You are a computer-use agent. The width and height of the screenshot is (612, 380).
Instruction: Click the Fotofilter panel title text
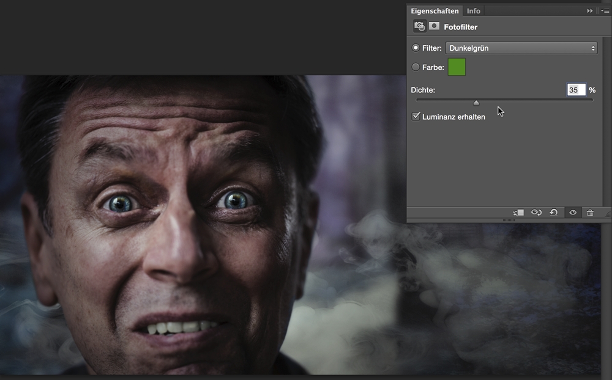[x=461, y=27]
